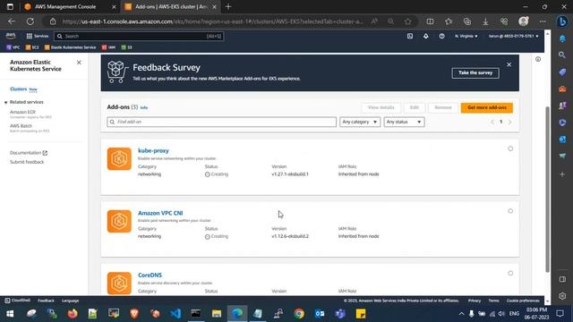Image resolution: width=573 pixels, height=322 pixels.
Task: Click the Amazon VPC CNI add-on icon
Action: click(x=119, y=221)
